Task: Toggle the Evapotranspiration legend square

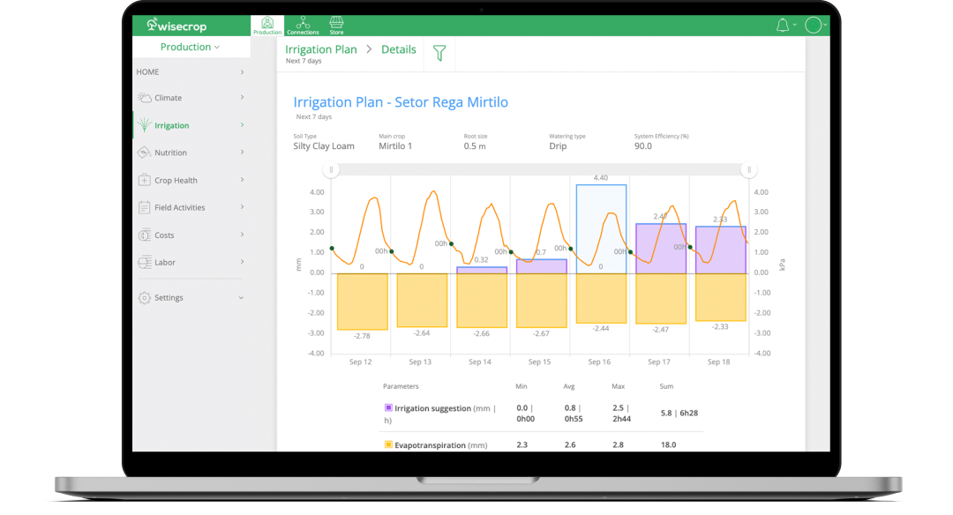Action: click(388, 445)
